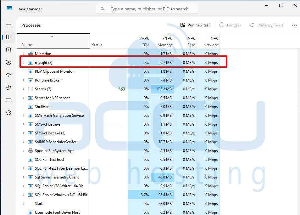Click Run new task button
Image resolution: width=300 pixels, height=215 pixels.
click(x=195, y=25)
